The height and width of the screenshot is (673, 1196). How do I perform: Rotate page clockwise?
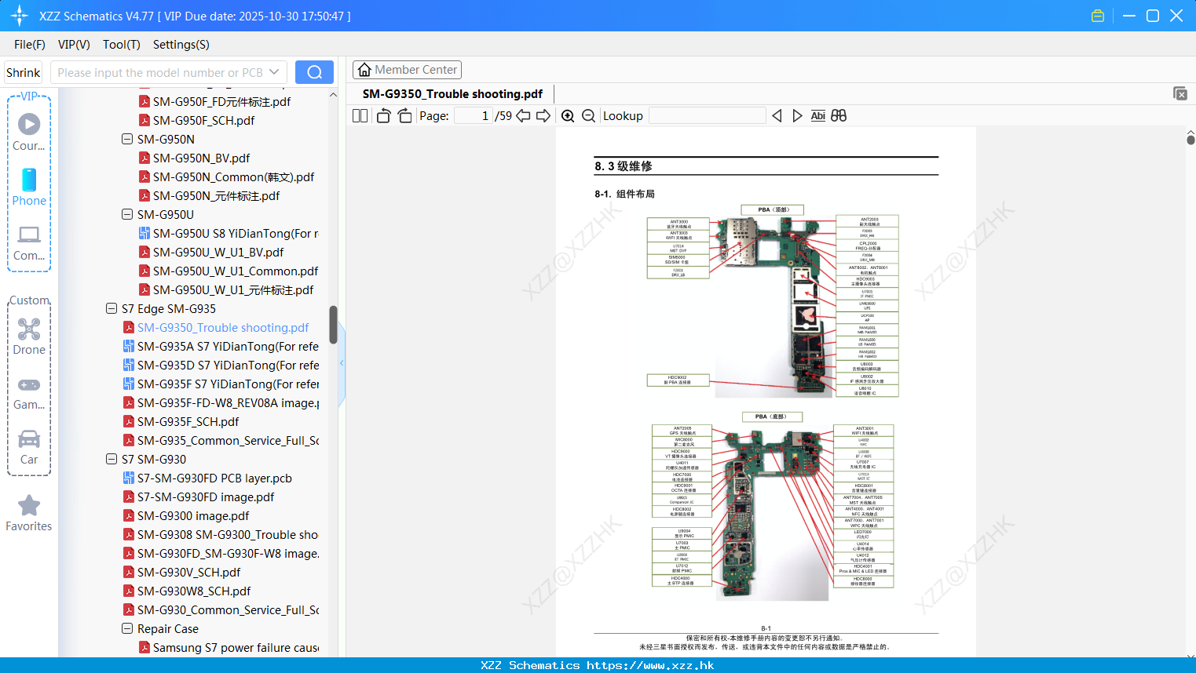tap(404, 116)
